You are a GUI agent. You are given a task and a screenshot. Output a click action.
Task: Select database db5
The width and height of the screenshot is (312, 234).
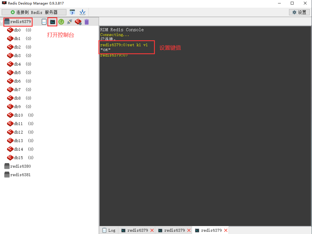tap(17, 73)
